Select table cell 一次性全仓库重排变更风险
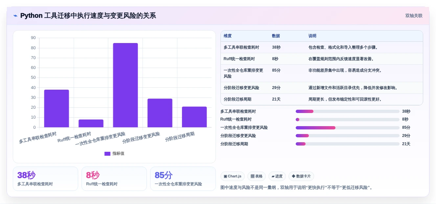 243,73
